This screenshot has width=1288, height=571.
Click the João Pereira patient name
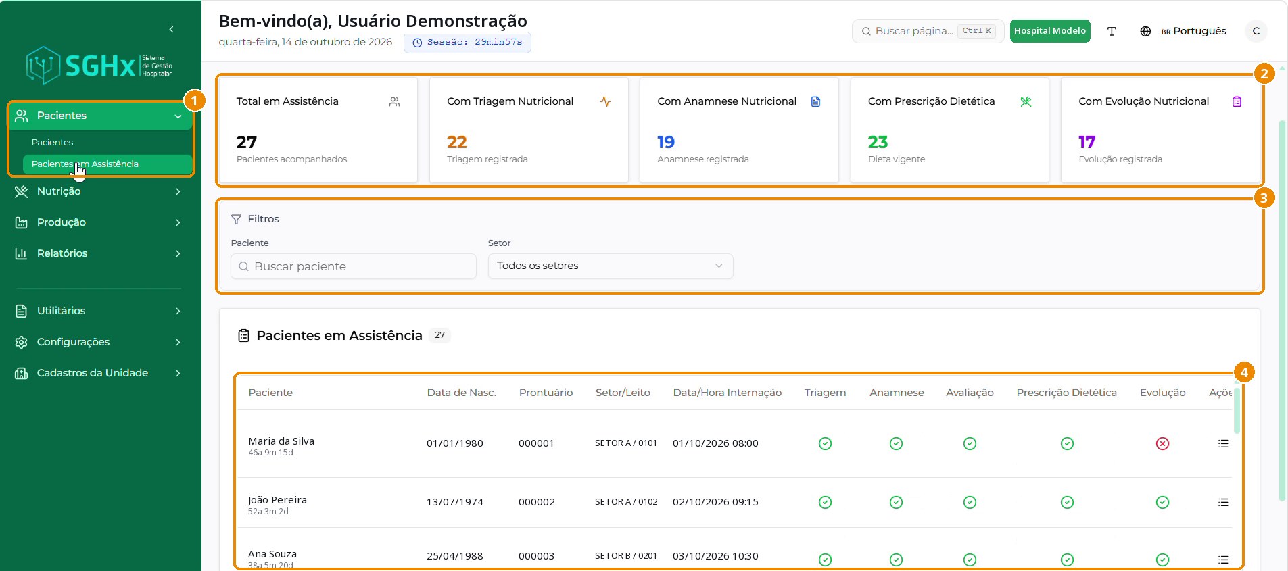tap(277, 500)
